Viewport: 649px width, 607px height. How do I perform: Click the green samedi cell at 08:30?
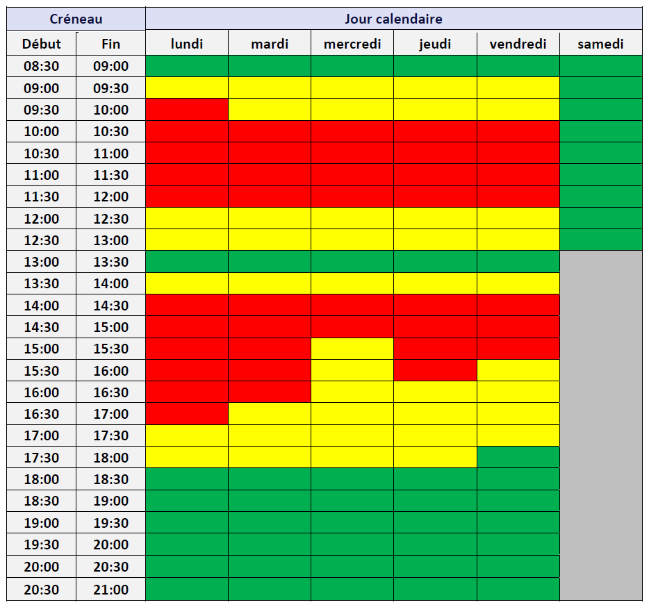pyautogui.click(x=600, y=66)
